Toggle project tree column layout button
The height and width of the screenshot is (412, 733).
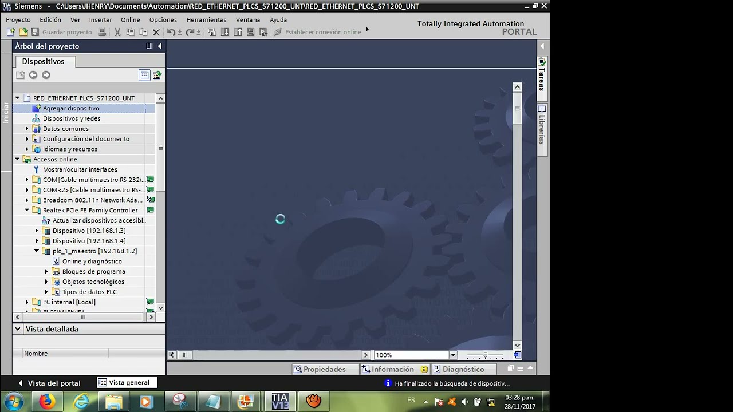coord(149,46)
